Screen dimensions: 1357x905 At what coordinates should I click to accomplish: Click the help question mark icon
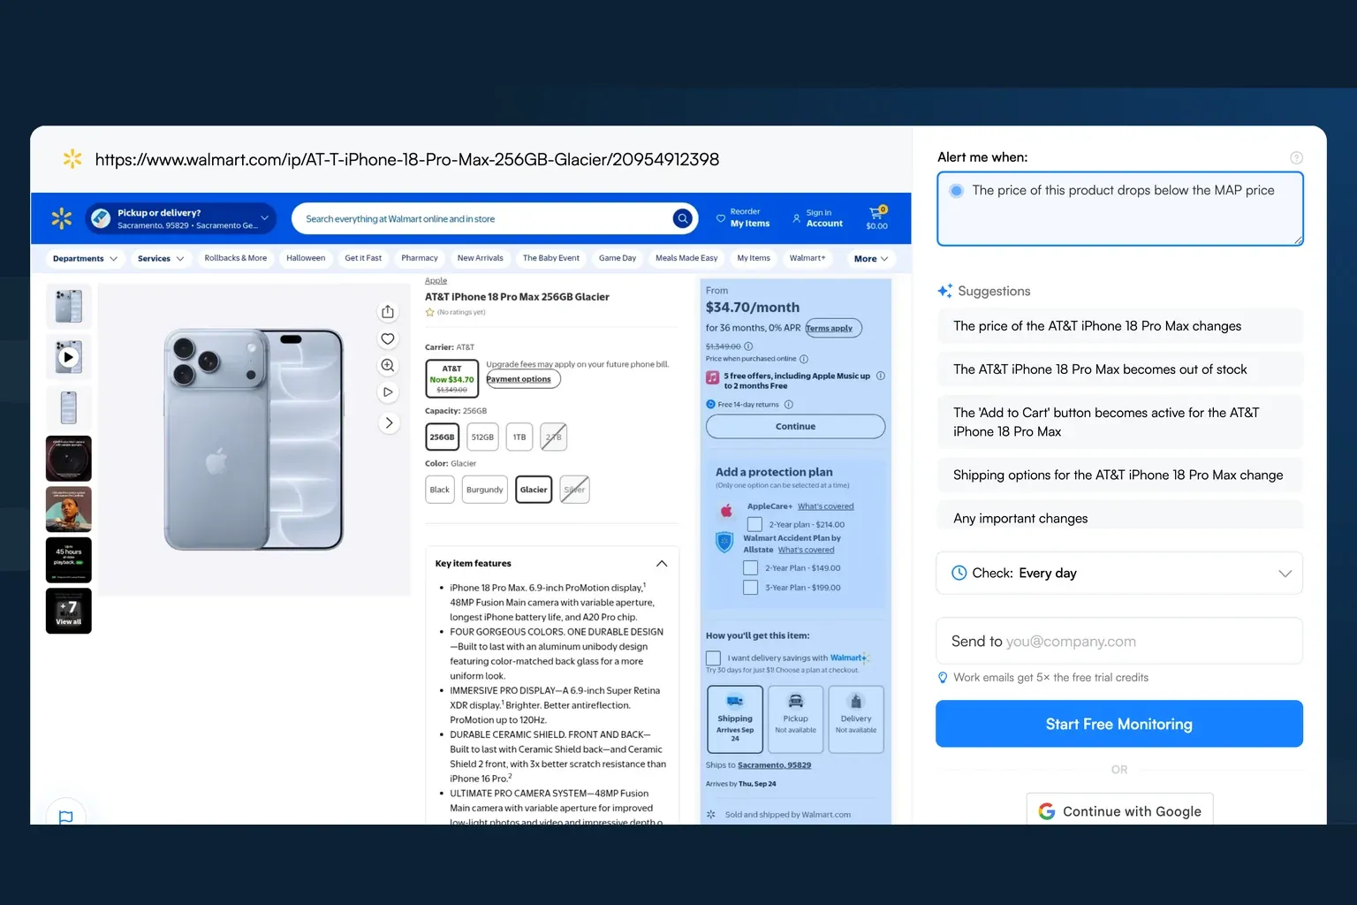(1296, 158)
